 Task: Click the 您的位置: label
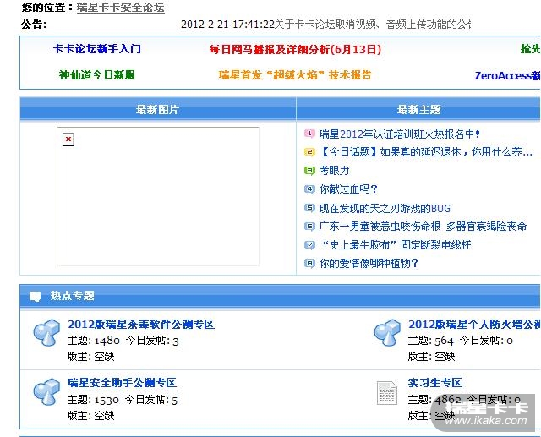[x=47, y=8]
